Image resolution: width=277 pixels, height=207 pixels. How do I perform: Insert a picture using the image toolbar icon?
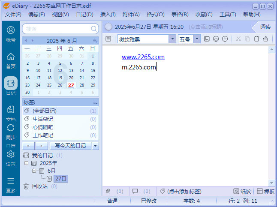click(207, 39)
